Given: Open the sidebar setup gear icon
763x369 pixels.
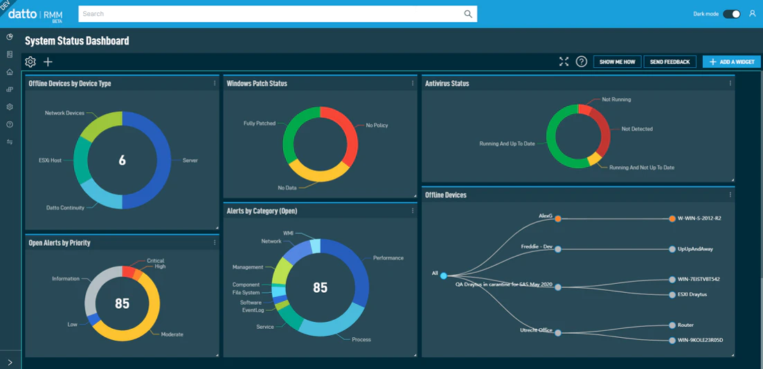Looking at the screenshot, I should click(10, 107).
